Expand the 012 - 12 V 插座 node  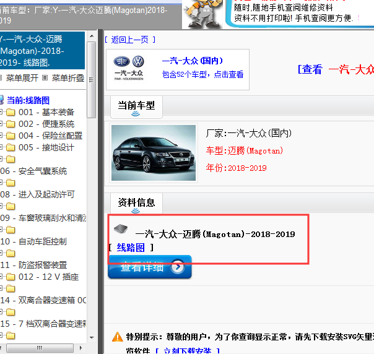coord(1,277)
